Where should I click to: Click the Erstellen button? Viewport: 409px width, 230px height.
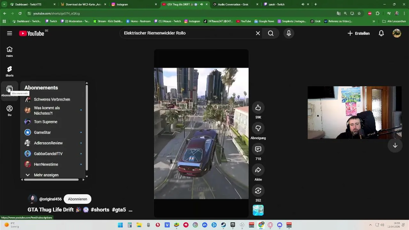[x=359, y=33]
